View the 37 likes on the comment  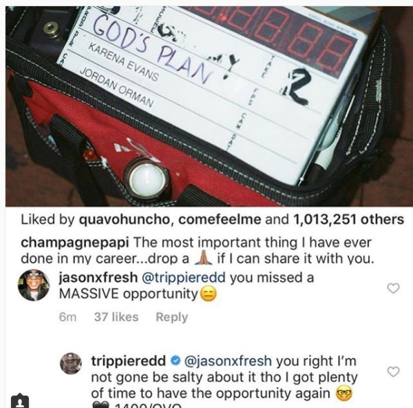pos(116,317)
